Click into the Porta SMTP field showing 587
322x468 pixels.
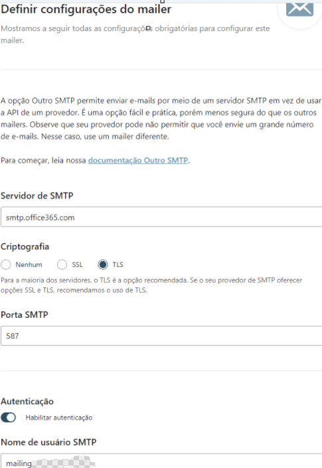click(161, 336)
